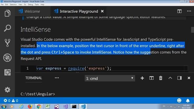Click line number 1 in code sample
Screen dimensions: 194x109
[x=28, y=68]
